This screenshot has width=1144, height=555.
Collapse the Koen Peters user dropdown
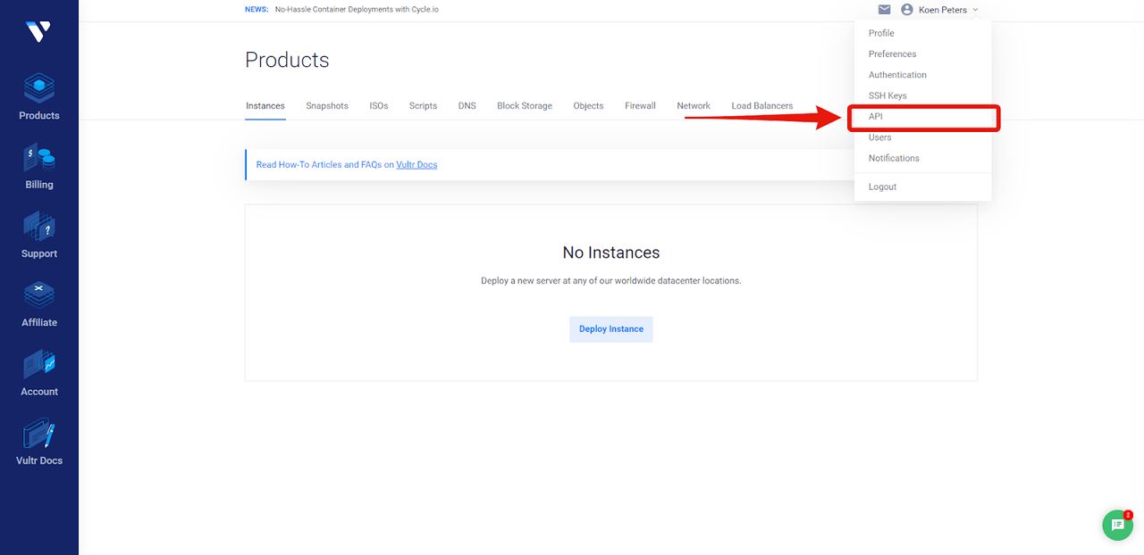942,10
